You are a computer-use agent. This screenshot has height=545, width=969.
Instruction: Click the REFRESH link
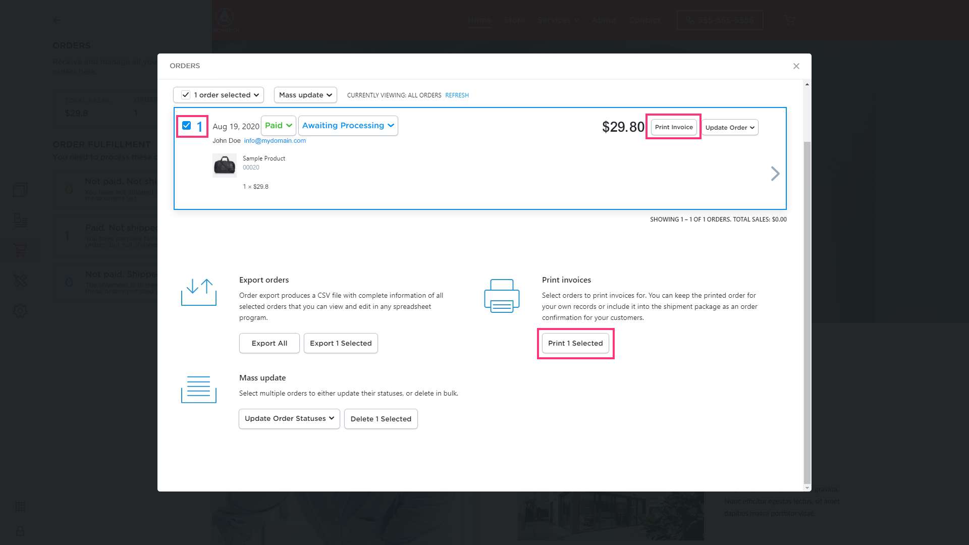coord(457,95)
